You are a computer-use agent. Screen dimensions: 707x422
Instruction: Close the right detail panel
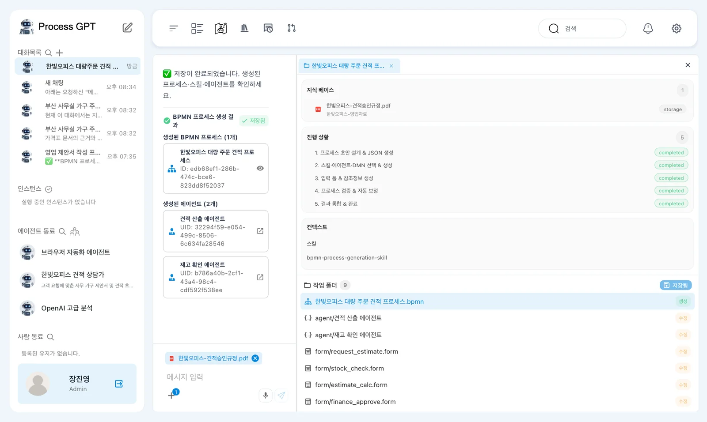click(688, 65)
